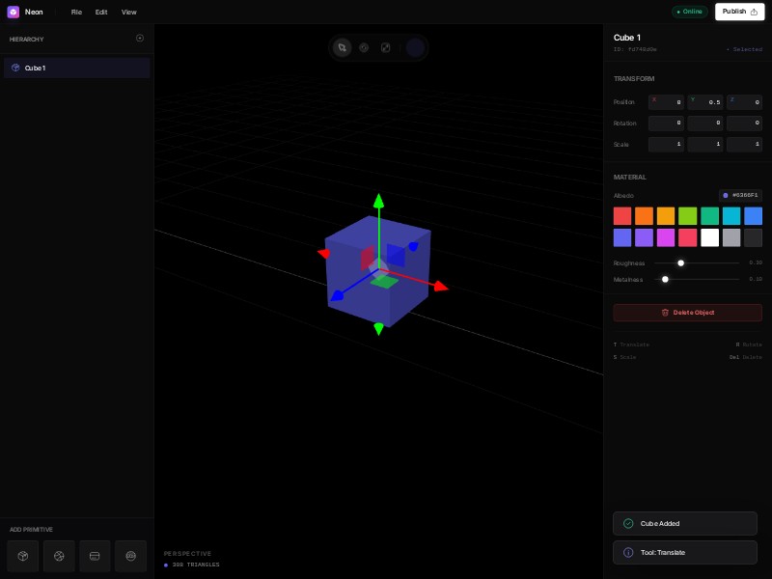Select the cursor selection tool in the toolbar
772x579 pixels.
(343, 47)
